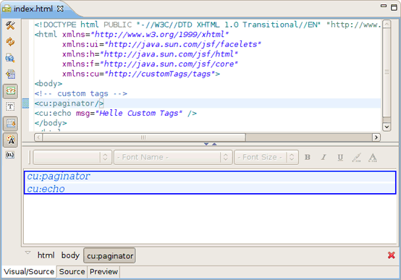
Task: Close the selection bar with red X
Action: [392, 255]
